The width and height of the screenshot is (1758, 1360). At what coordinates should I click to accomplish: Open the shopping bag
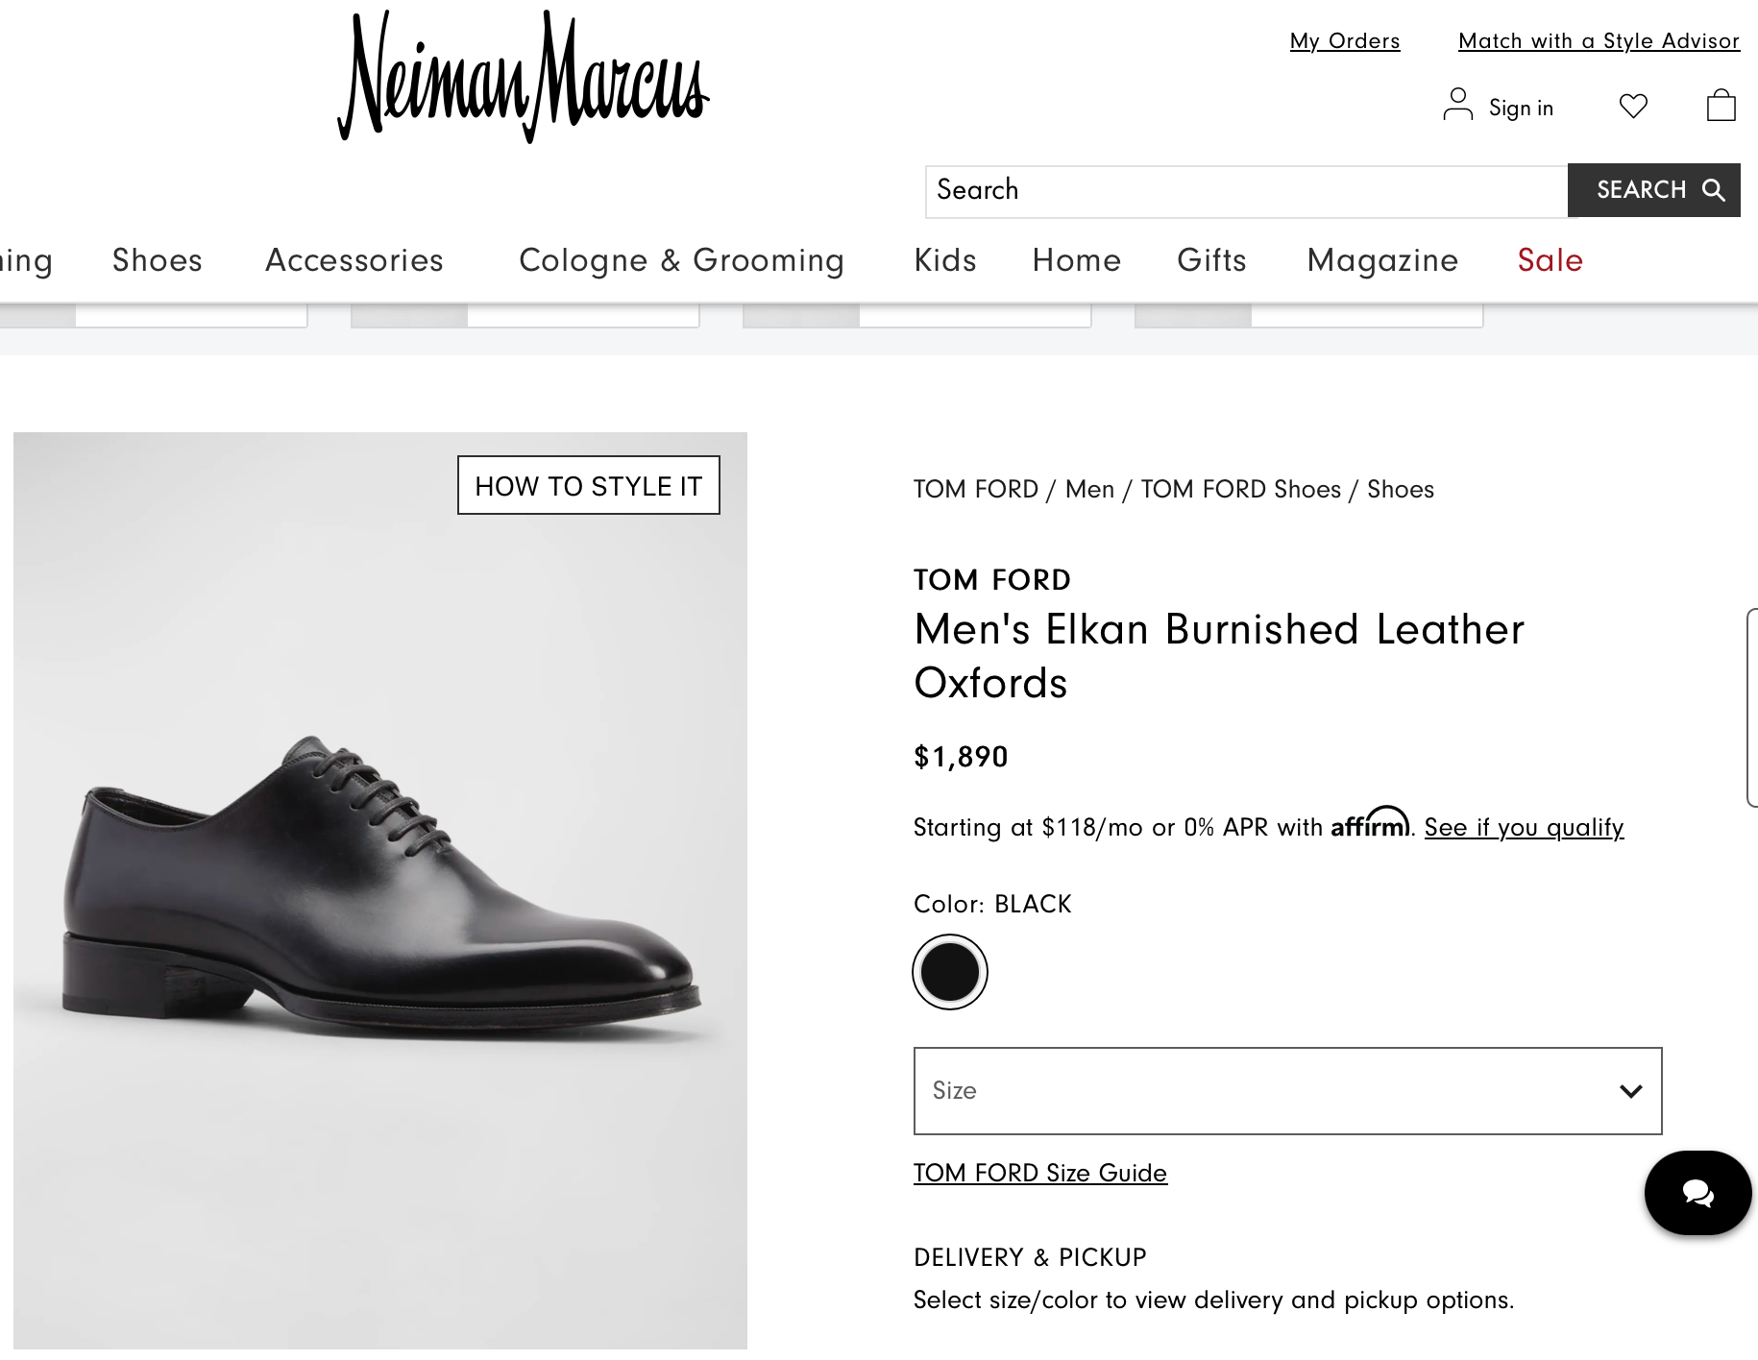pyautogui.click(x=1722, y=106)
